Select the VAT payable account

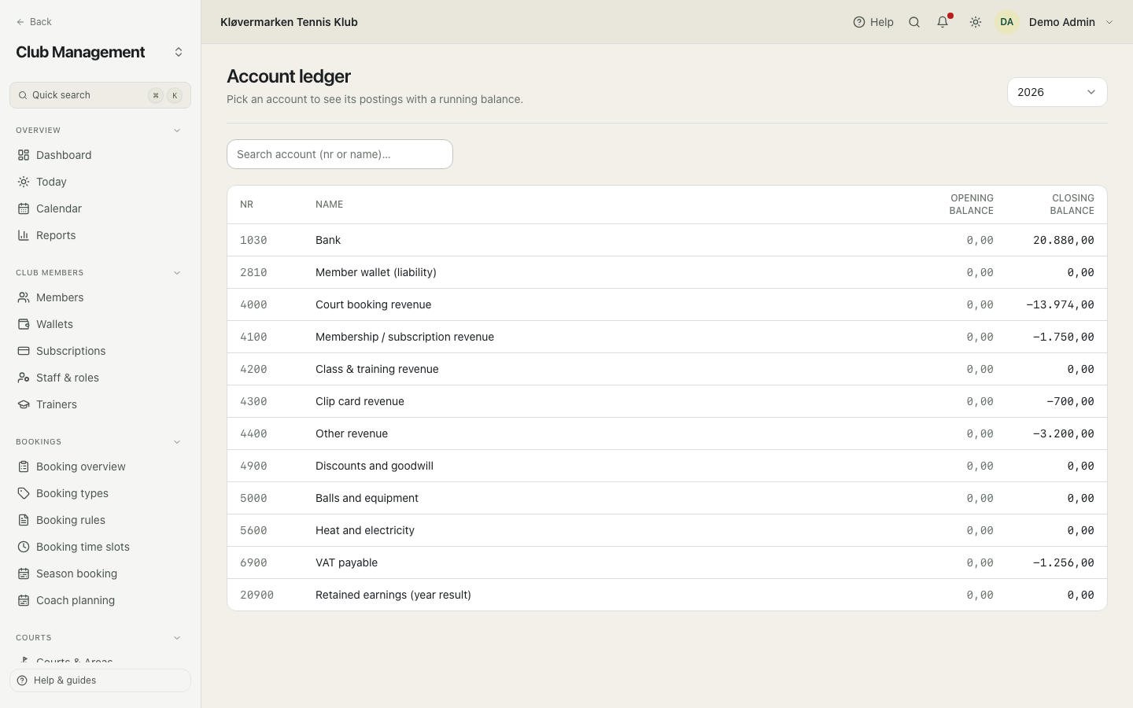pyautogui.click(x=667, y=562)
